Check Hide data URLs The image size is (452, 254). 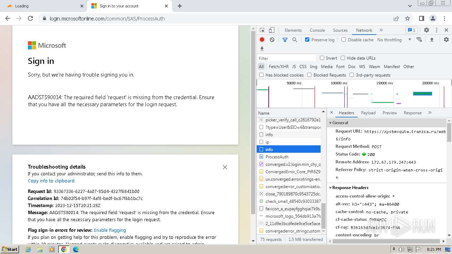343,58
